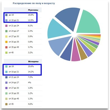Select the women's от 24 до 27 row label
The image size is (110, 110).
pyautogui.click(x=14, y=83)
